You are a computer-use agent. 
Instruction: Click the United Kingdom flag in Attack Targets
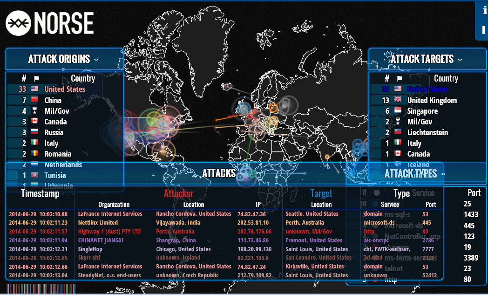click(x=398, y=100)
